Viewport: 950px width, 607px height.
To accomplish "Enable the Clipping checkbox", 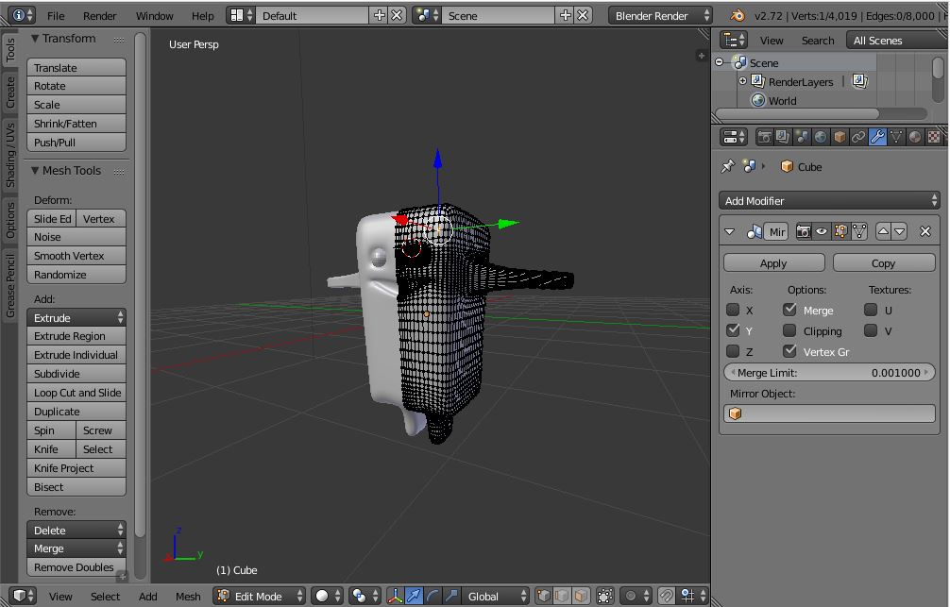I will [x=789, y=330].
